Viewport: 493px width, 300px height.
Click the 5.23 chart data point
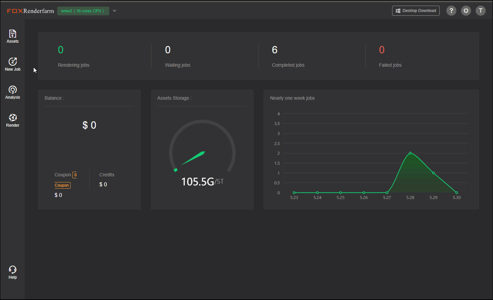(294, 193)
